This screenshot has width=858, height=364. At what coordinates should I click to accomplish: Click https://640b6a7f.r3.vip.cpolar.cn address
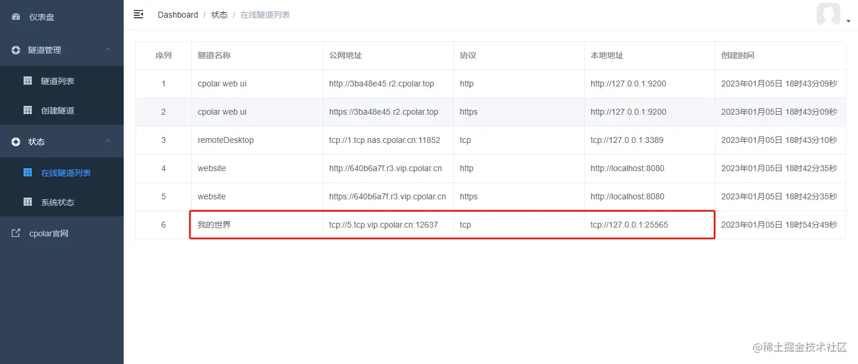point(387,196)
